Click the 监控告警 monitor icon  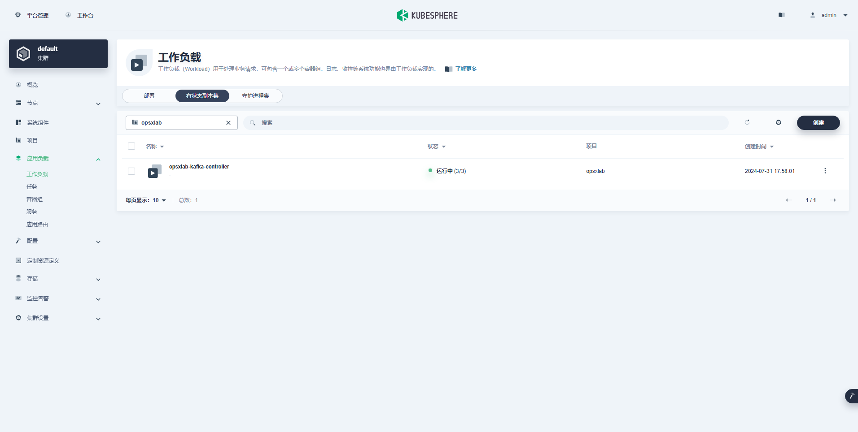pos(18,298)
